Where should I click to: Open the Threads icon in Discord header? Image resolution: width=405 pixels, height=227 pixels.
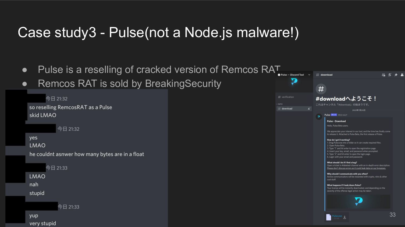(x=383, y=75)
